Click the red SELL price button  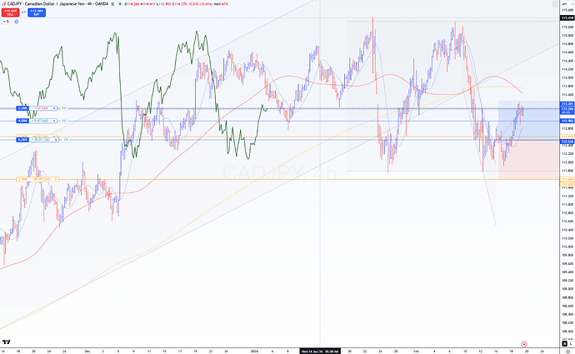tap(10, 12)
